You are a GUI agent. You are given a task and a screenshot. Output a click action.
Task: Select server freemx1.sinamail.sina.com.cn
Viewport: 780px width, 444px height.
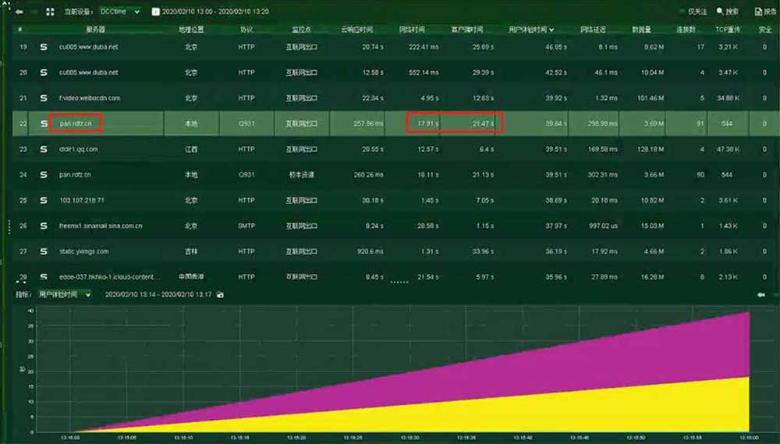101,226
